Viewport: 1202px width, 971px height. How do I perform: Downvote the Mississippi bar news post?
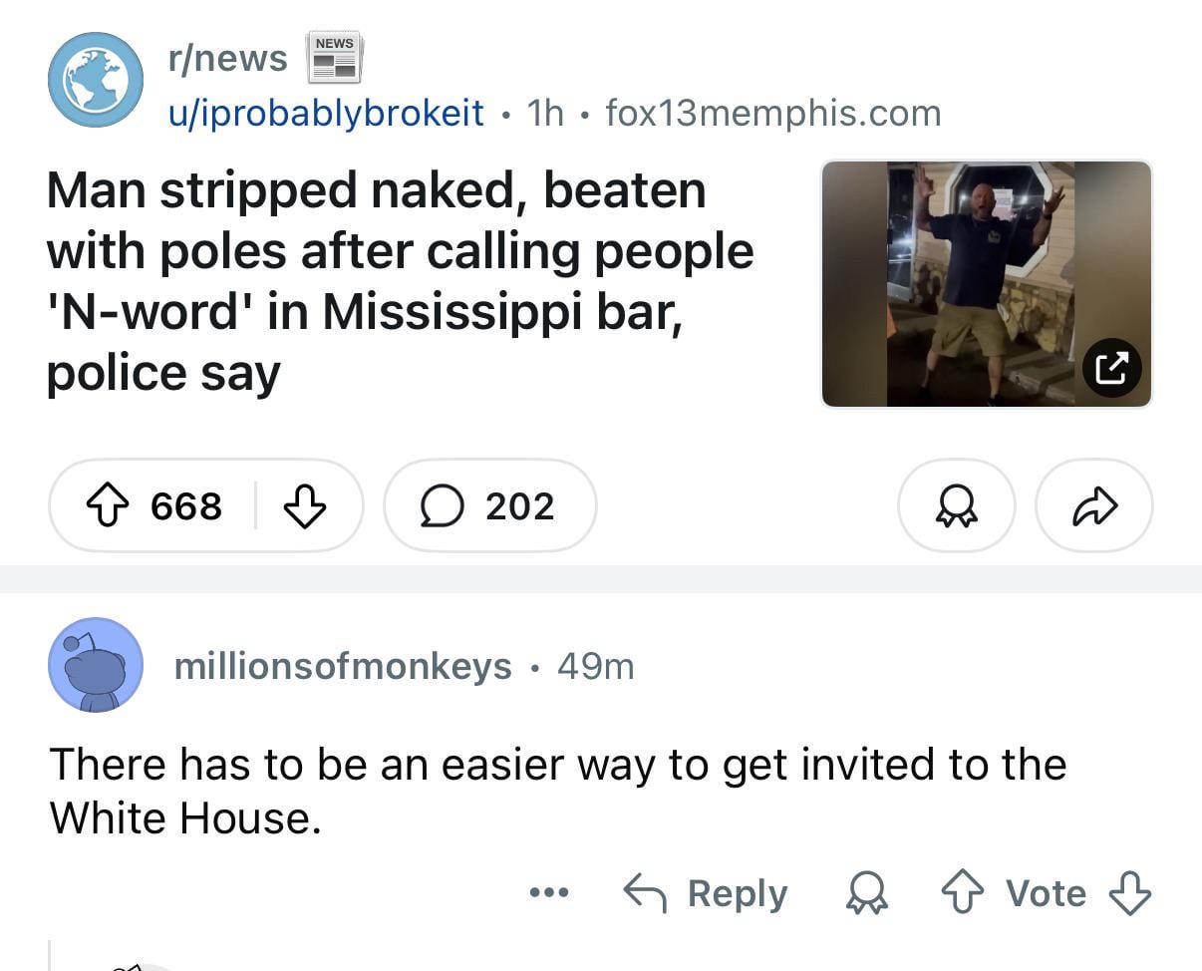pyautogui.click(x=305, y=506)
